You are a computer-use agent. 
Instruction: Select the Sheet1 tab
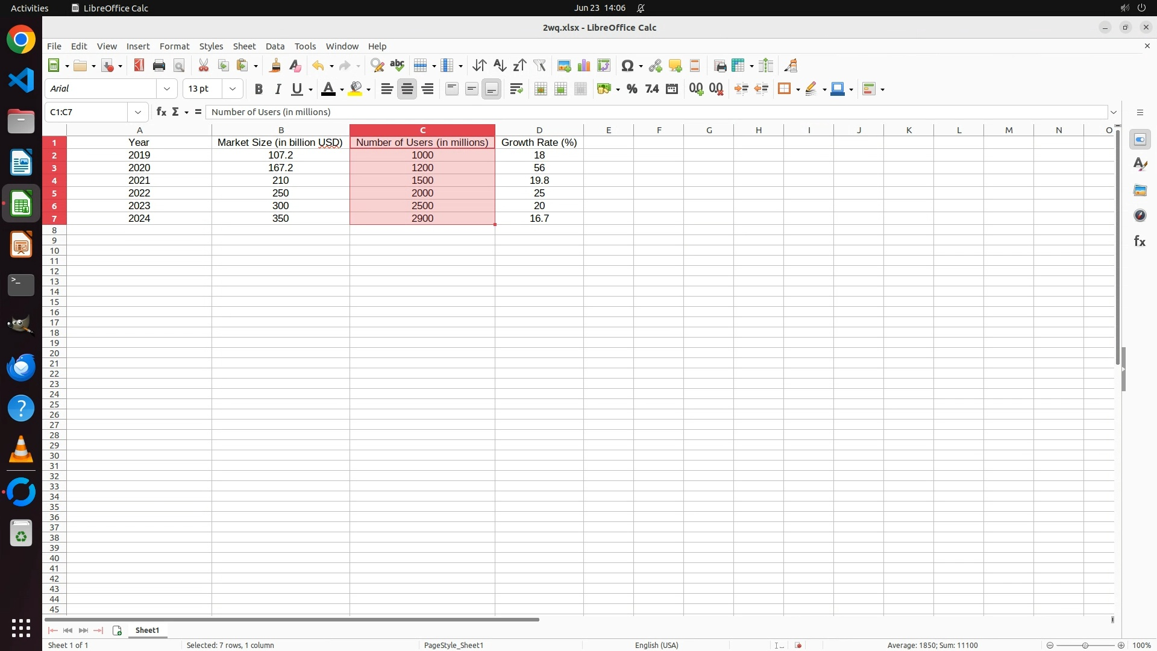coord(147,630)
